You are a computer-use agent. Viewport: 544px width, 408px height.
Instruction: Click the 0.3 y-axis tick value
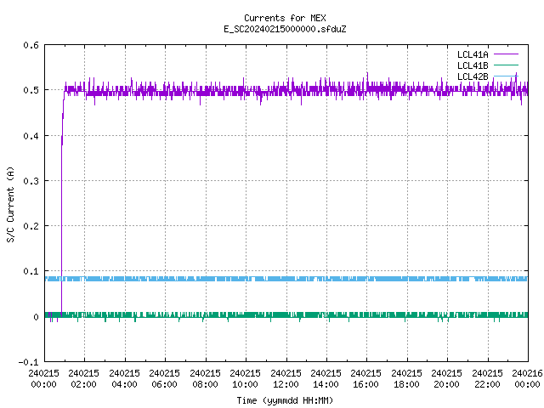coord(31,181)
